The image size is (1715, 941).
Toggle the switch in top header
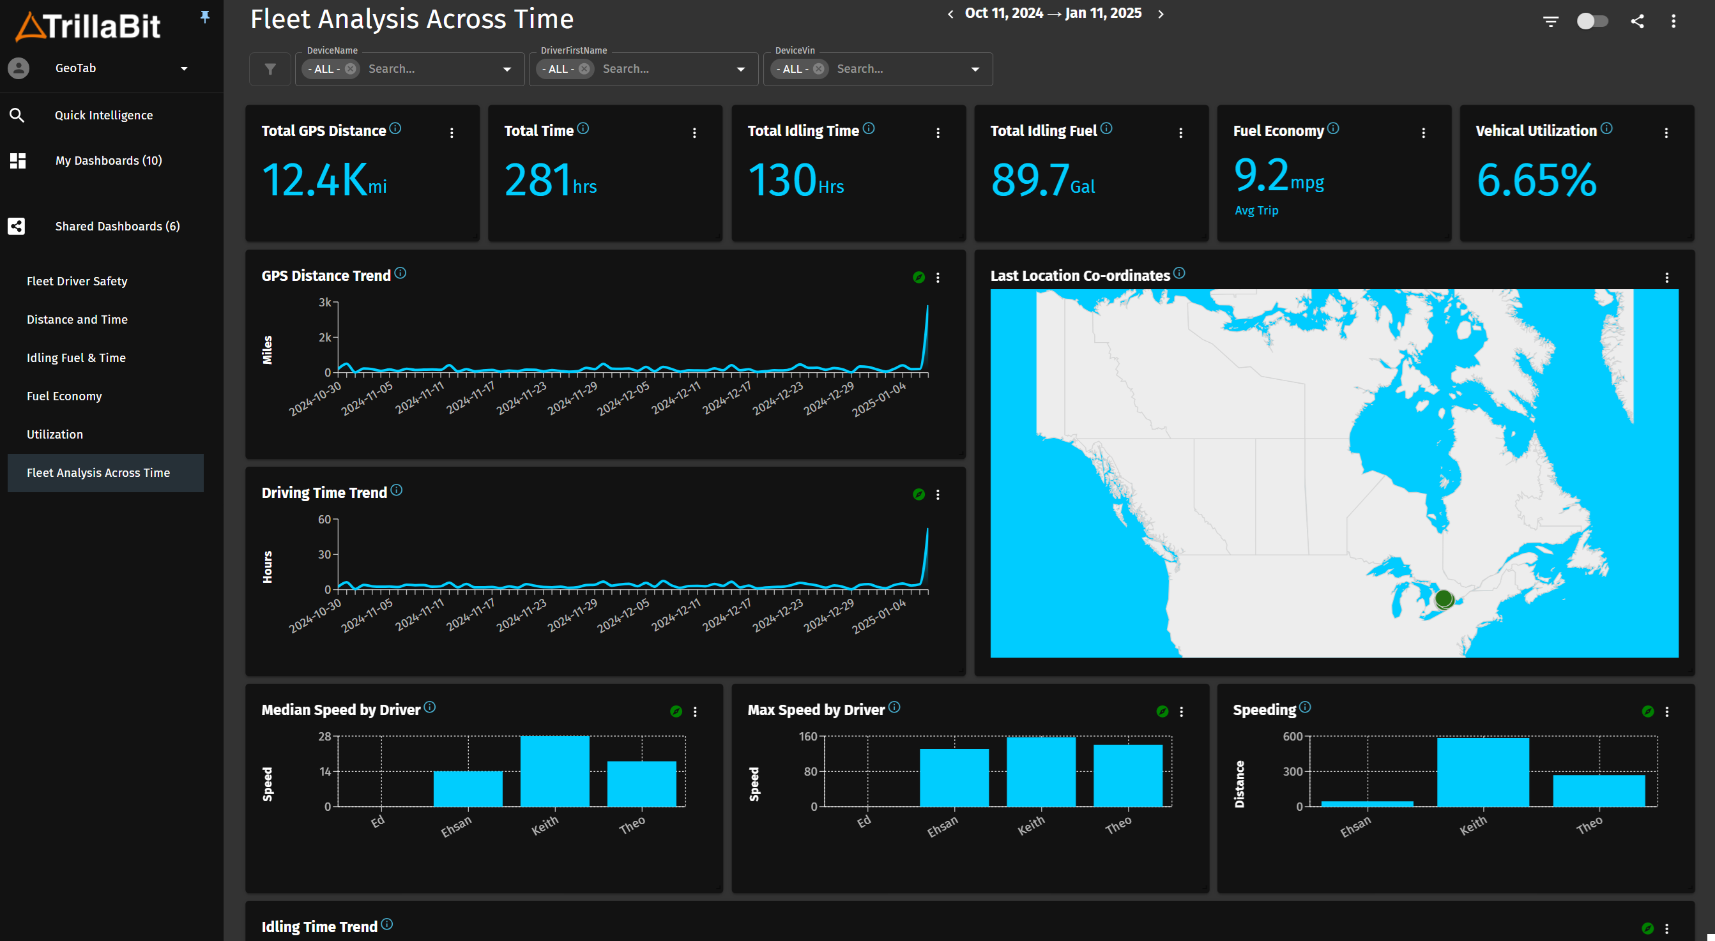pyautogui.click(x=1592, y=21)
